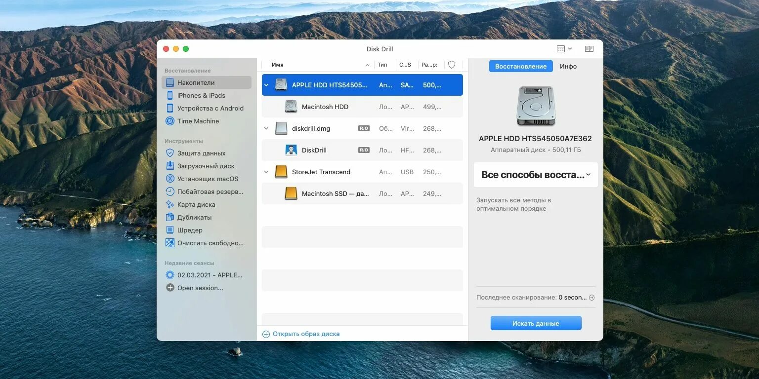
Task: Select the DiskDrill volume name
Action: (x=314, y=150)
